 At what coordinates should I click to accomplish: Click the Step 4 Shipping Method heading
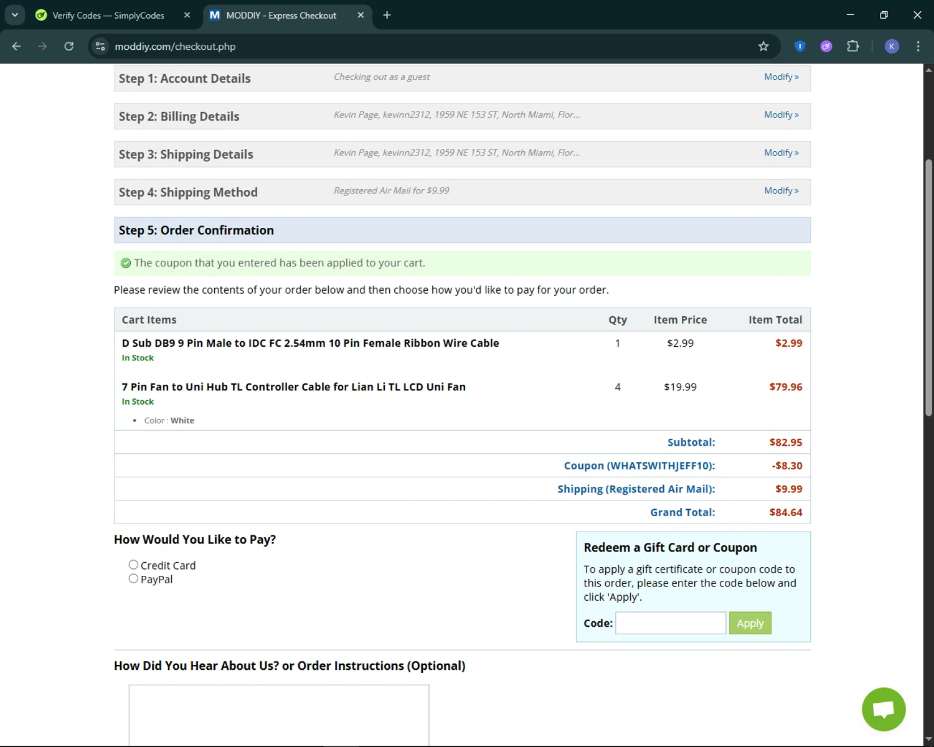point(188,192)
